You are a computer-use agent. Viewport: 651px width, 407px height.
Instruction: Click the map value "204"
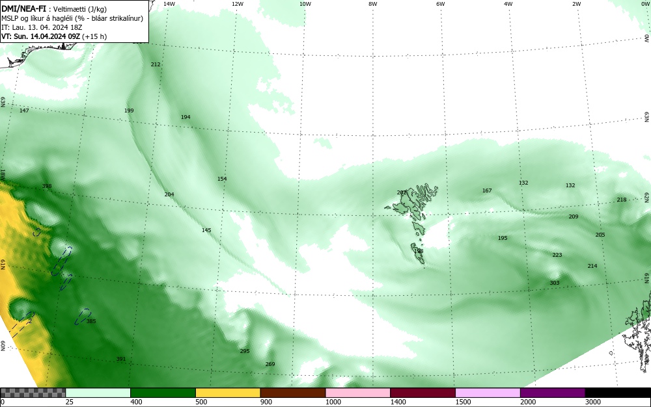(x=169, y=194)
